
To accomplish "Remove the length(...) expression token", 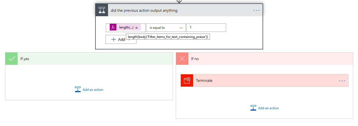I will click(137, 28).
